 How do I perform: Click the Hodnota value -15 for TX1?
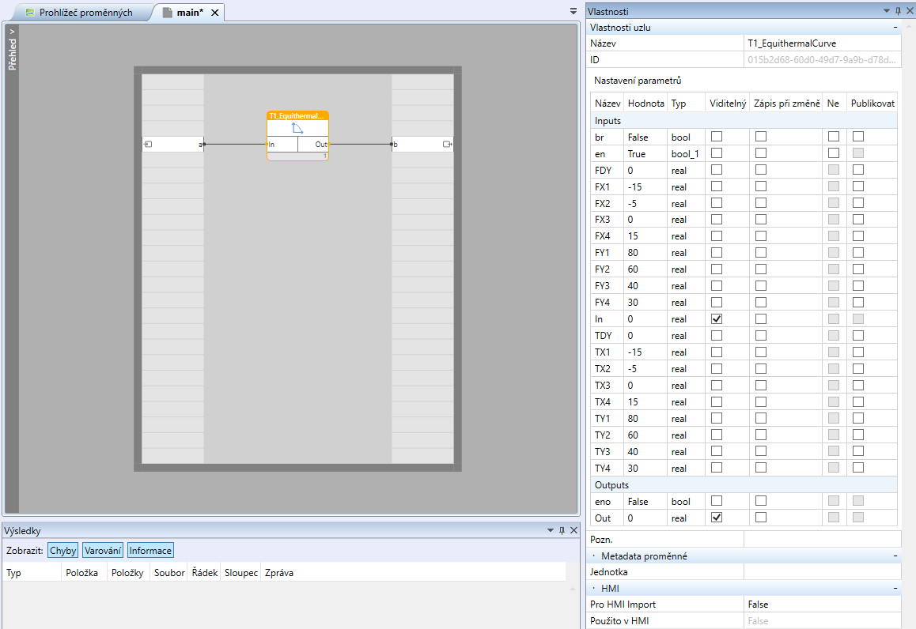pos(634,352)
